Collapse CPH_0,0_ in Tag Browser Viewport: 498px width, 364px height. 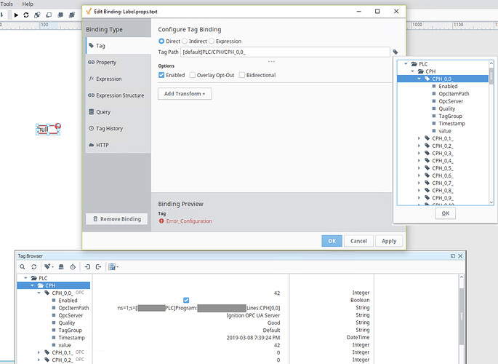[39, 293]
